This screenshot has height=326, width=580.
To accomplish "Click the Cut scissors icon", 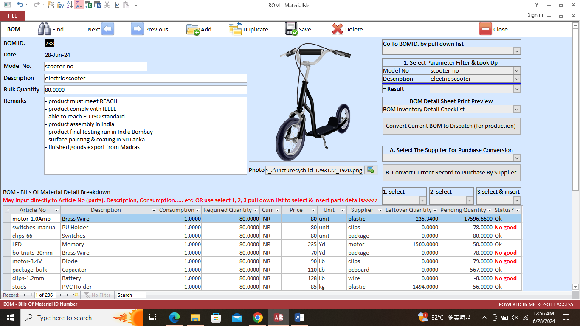I will coord(107,5).
